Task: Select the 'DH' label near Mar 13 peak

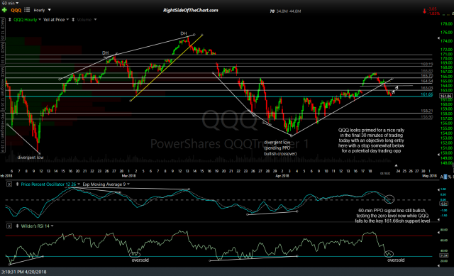Action: [184, 33]
